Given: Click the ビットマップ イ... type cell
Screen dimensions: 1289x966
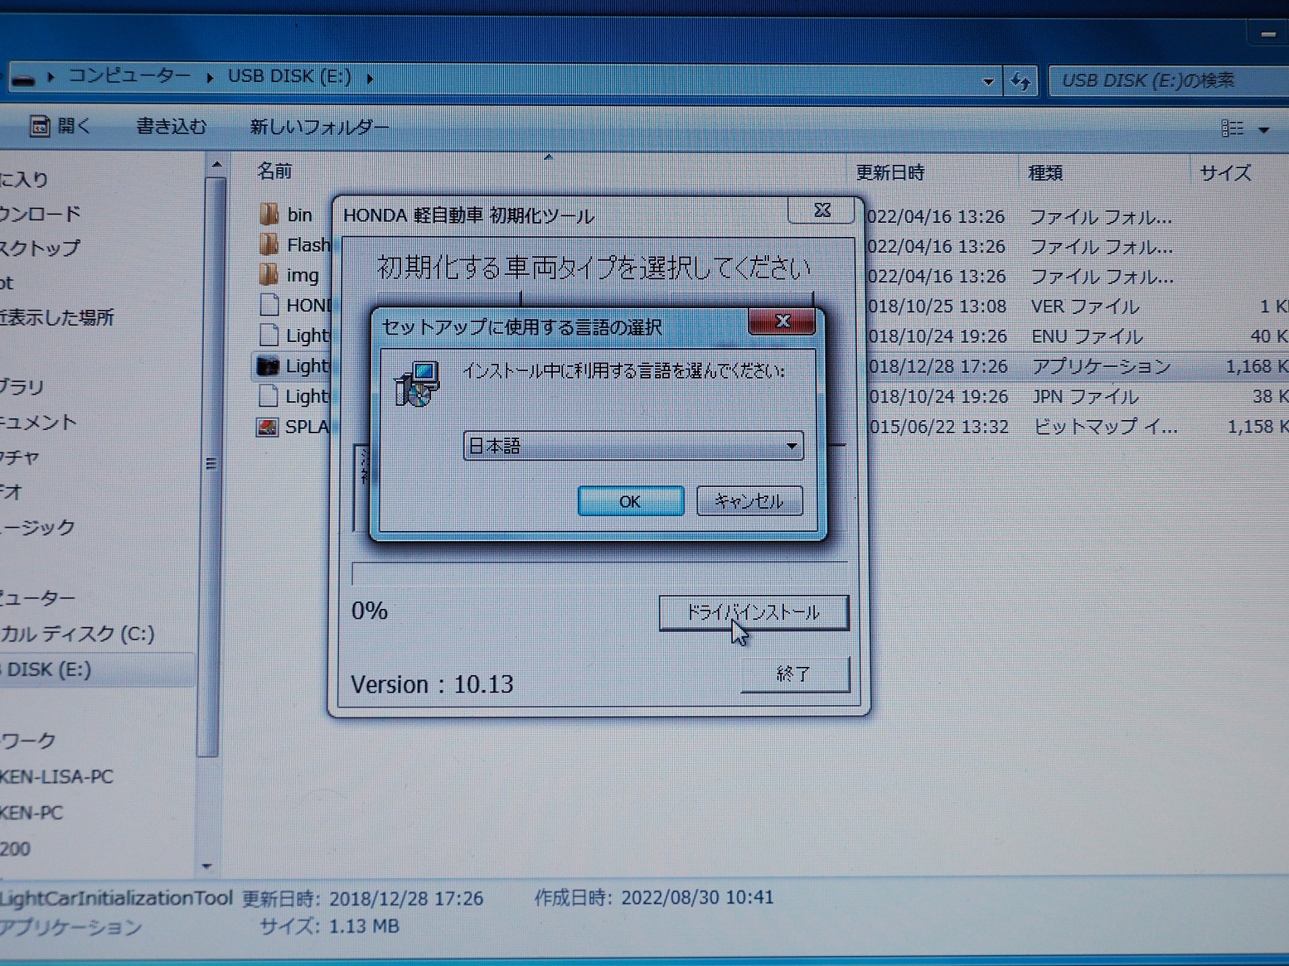Looking at the screenshot, I should click(x=1105, y=427).
